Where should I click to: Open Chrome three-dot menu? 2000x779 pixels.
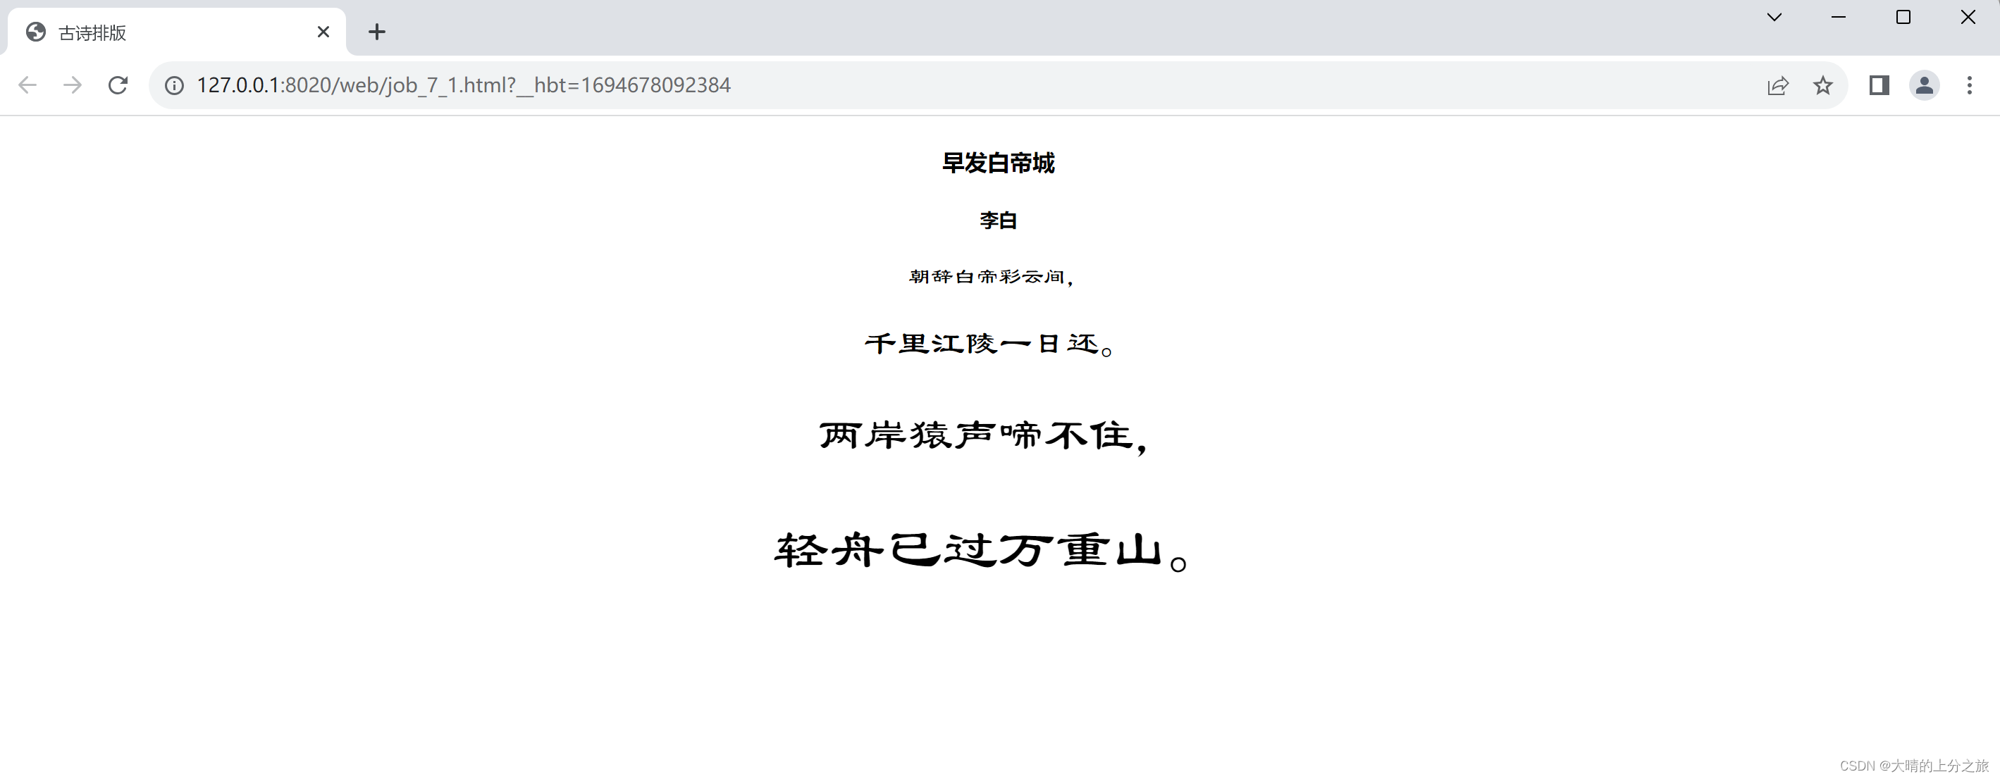tap(1969, 85)
